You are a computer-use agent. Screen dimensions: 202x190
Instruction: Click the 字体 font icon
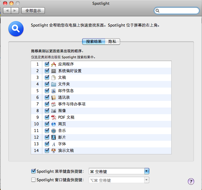pyautogui.click(x=54, y=144)
